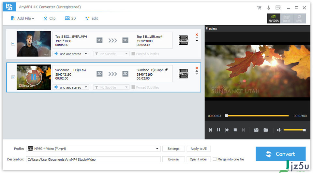Open the 3D settings tool

click(x=70, y=18)
